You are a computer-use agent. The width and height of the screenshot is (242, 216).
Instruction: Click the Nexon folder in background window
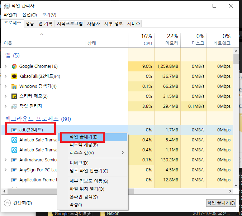click(113, 214)
